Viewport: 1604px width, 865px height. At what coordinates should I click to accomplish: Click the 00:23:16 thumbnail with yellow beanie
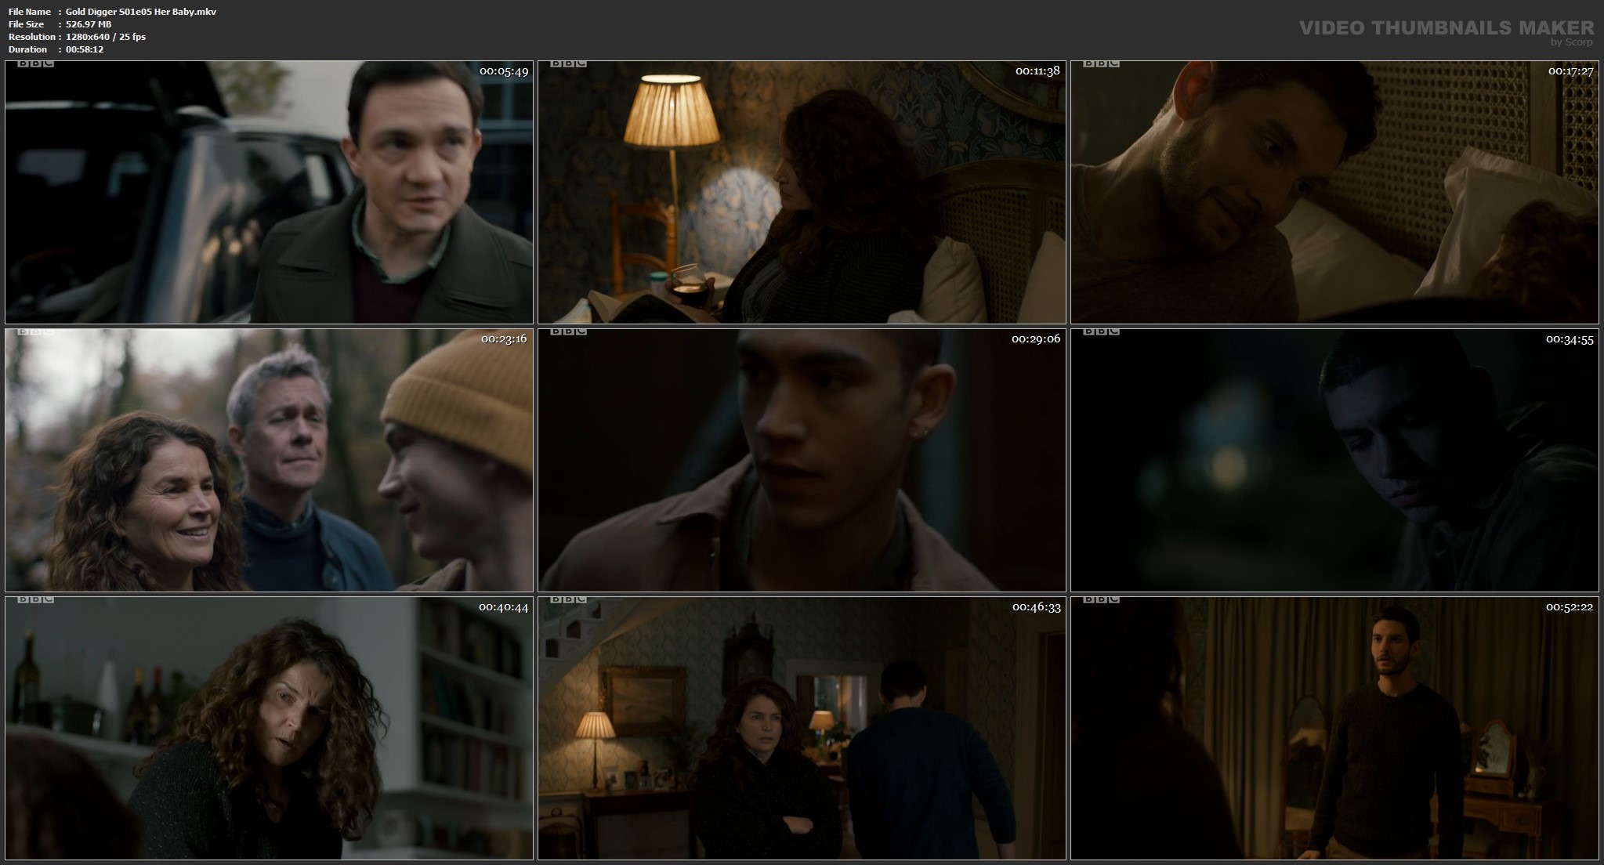pyautogui.click(x=269, y=460)
